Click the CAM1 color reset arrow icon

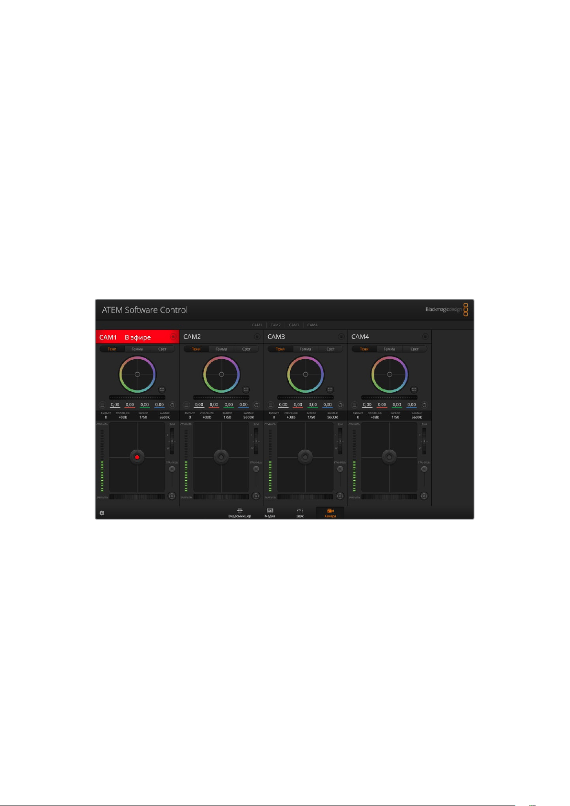172,405
